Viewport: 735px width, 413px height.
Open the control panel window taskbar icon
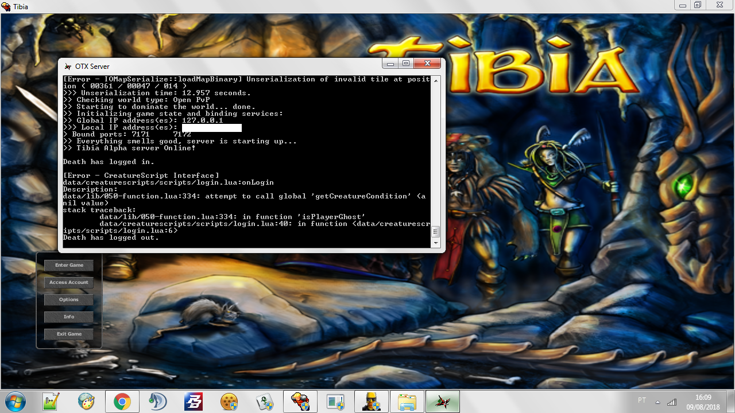336,402
